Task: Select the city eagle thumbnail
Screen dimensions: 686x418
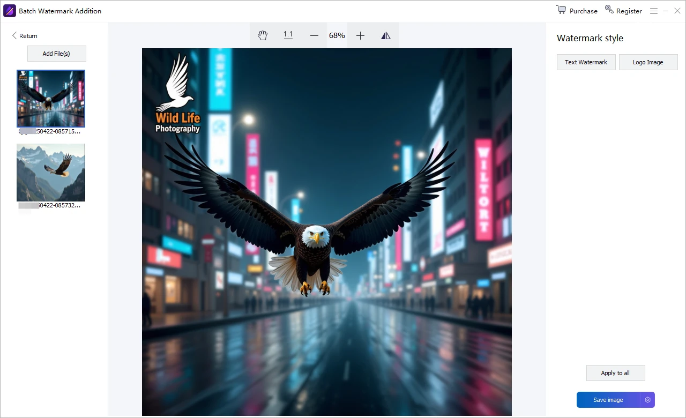Action: [x=51, y=99]
